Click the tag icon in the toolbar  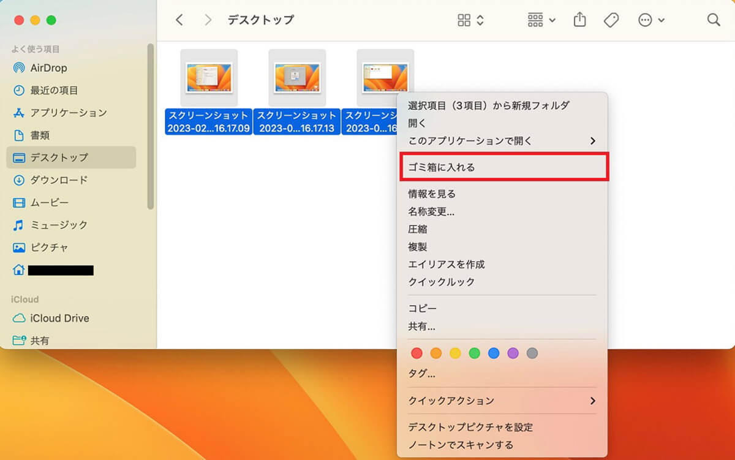[x=611, y=20]
